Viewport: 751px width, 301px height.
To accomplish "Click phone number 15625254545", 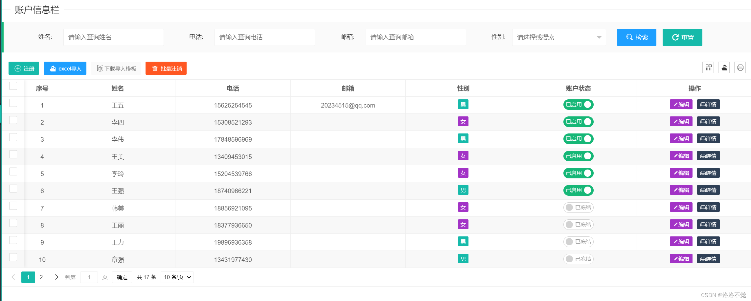I will 233,105.
